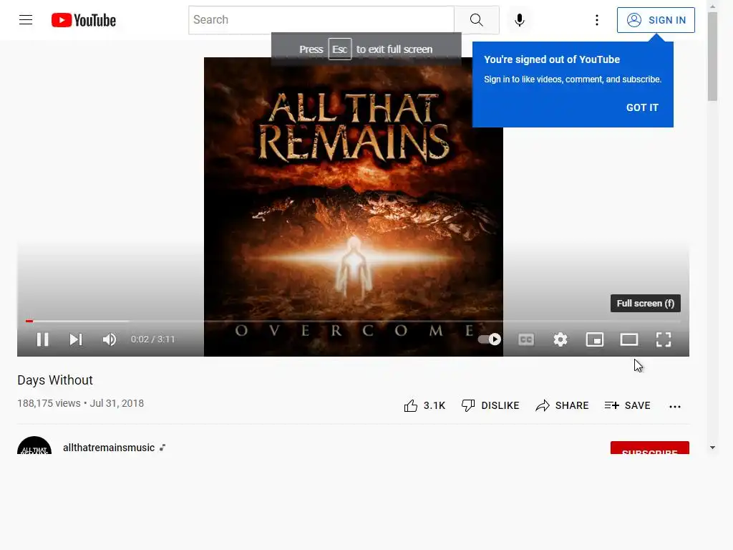Mute the video volume
Viewport: 733px width, 550px height.
pos(110,339)
